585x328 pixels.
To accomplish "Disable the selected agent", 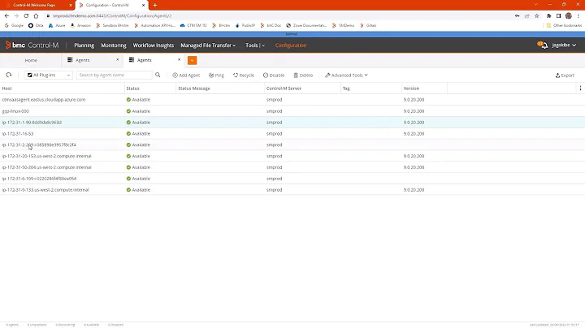I will pos(274,76).
